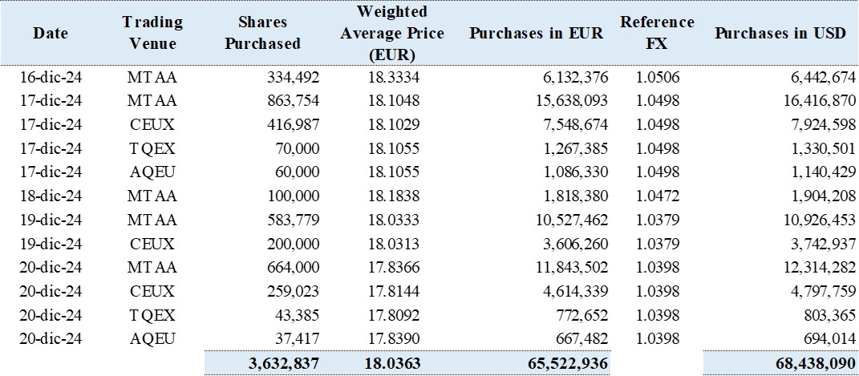The image size is (859, 376).
Task: Click the 334,492 shares cell
Action: point(291,78)
